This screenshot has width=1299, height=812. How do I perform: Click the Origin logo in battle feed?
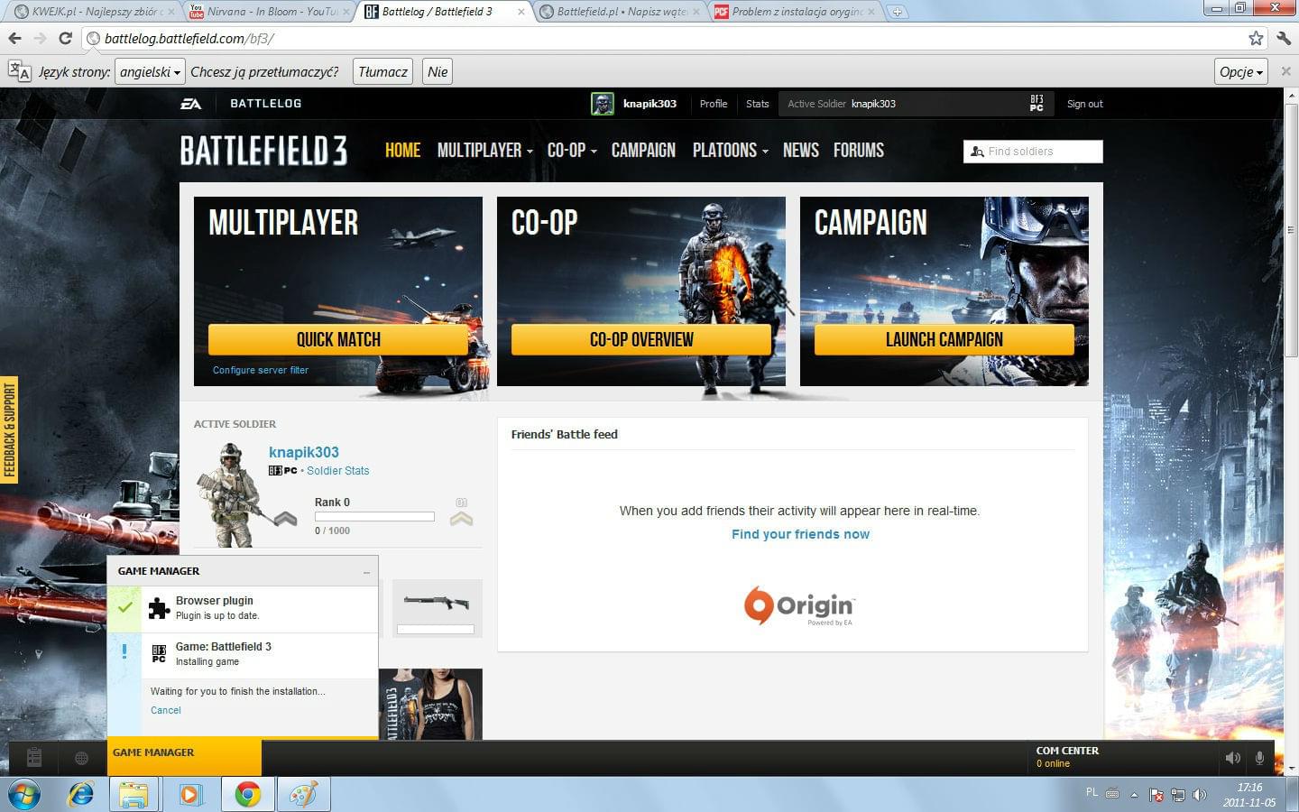tap(799, 605)
